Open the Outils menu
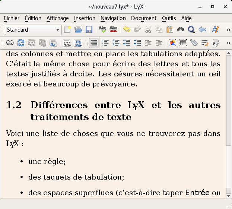Image resolution: width=232 pixels, height=209 pixels. 169,18
